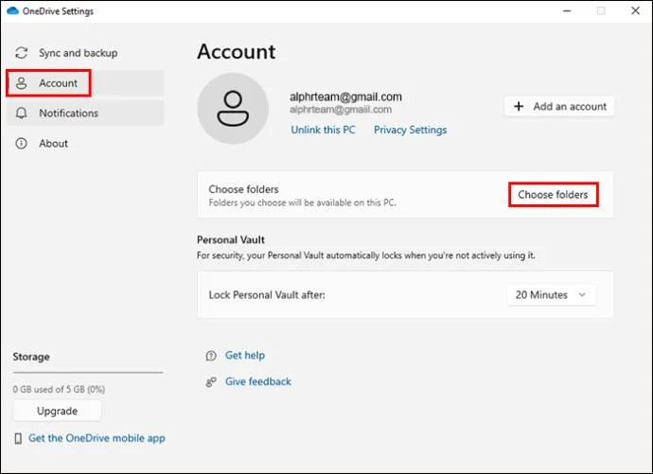Click the OneDrive cloud icon in title bar
This screenshot has height=474, width=653.
point(12,10)
